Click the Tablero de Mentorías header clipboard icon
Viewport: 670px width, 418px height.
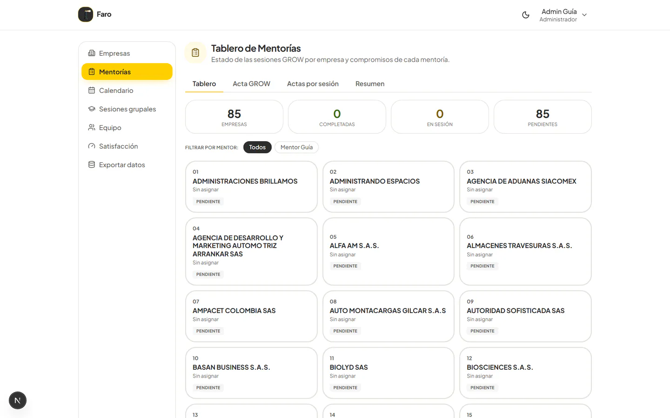[x=195, y=52]
